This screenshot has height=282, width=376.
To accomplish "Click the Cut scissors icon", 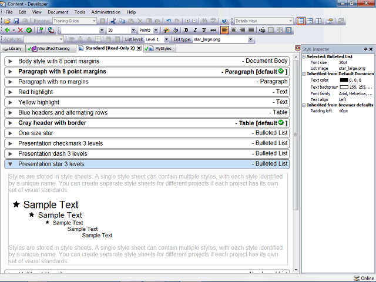I will pos(113,21).
